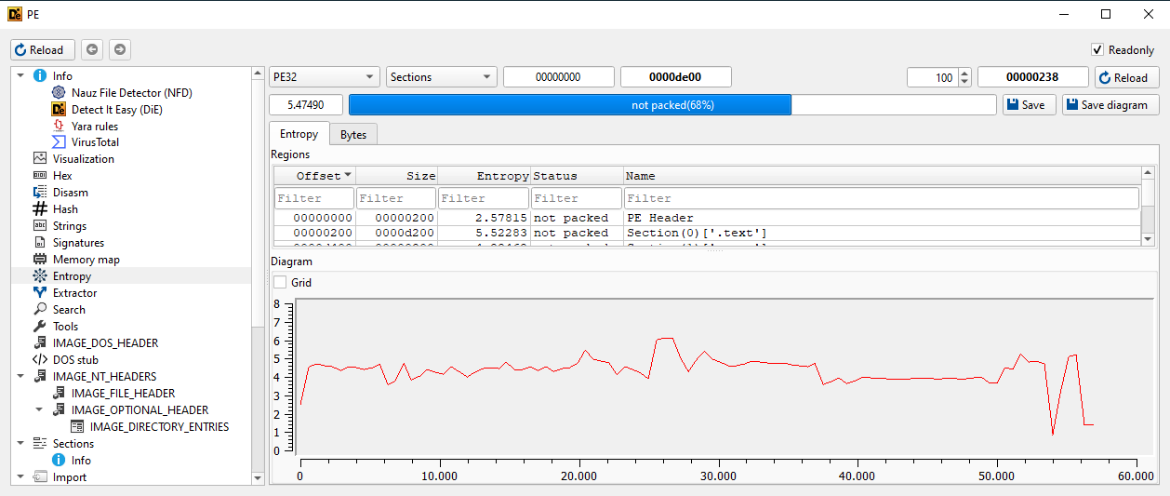Click the Status column header
Screen dimensions: 1170x496
point(577,176)
